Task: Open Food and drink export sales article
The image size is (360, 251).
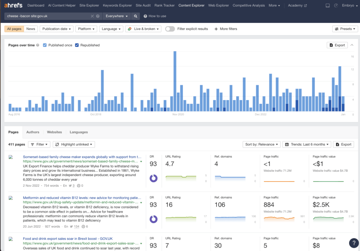Action: click(x=68, y=239)
